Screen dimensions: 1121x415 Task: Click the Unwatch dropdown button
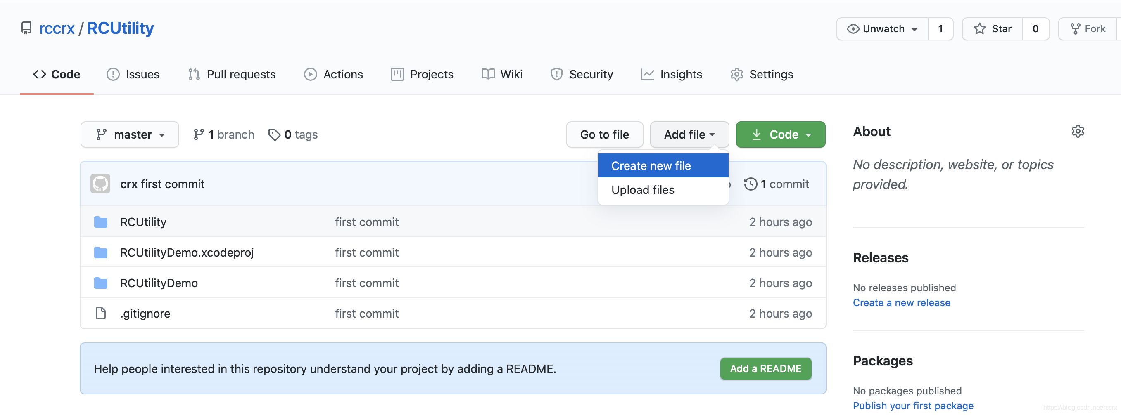click(x=882, y=29)
